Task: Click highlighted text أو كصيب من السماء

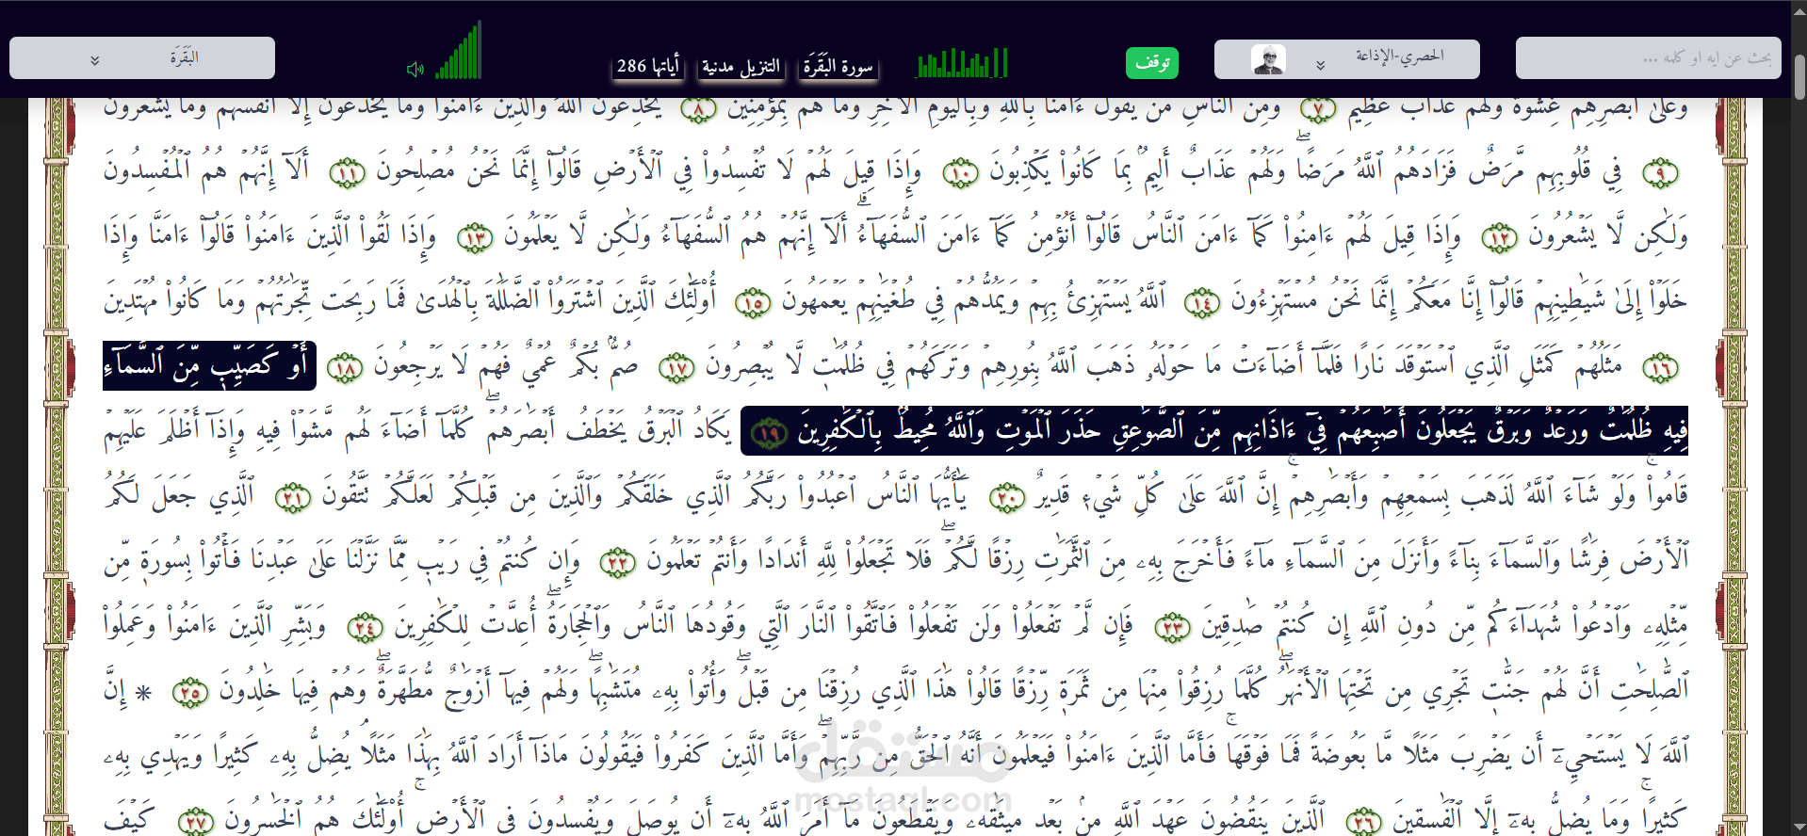Action: click(x=209, y=365)
